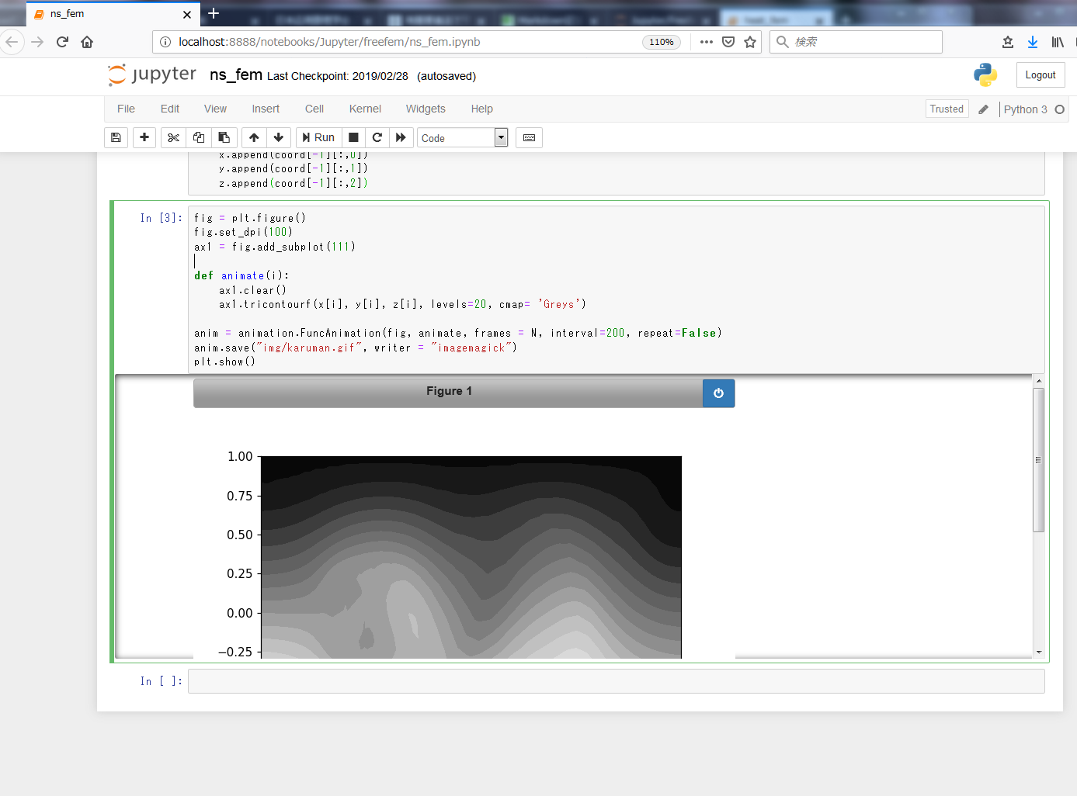1077x796 pixels.
Task: Move selected cell down with arrow icon
Action: pyautogui.click(x=279, y=137)
